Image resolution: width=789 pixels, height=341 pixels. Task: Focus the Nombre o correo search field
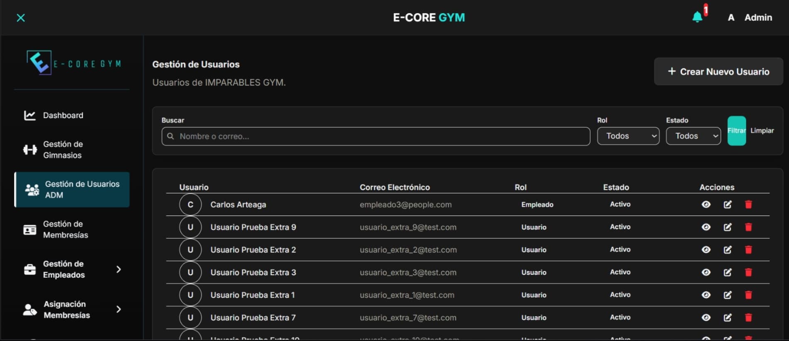click(376, 136)
